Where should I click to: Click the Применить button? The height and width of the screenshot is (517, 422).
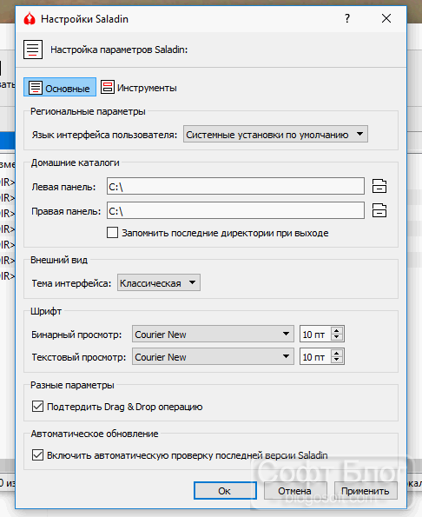click(x=366, y=491)
